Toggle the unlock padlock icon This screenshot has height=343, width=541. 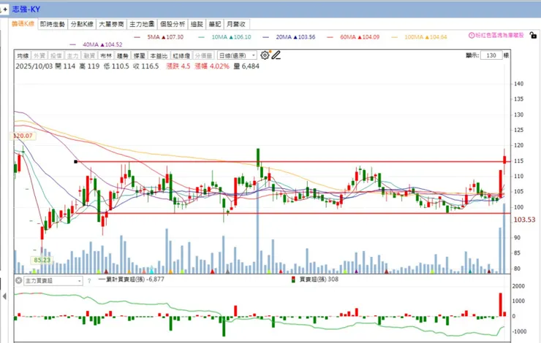pyautogui.click(x=533, y=35)
